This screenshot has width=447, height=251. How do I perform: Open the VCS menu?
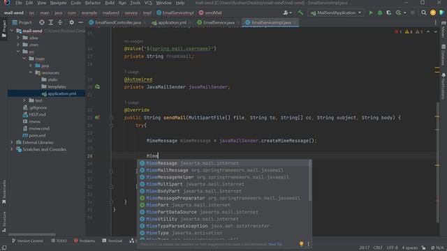[x=148, y=3]
